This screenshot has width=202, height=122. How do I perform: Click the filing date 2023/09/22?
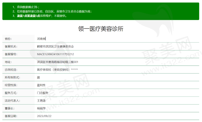point(44,116)
